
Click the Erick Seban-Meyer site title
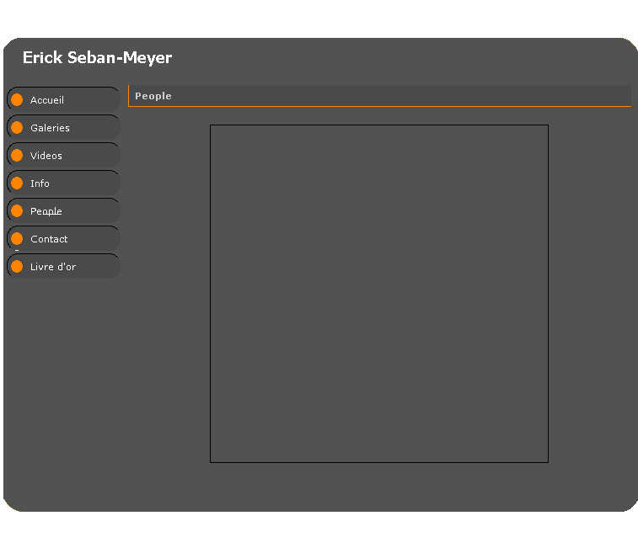[97, 58]
